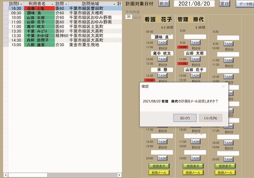This screenshot has width=254, height=178.
Task: Show route with 経路表示 for 管理 擦代
Action: pyautogui.click(x=193, y=166)
